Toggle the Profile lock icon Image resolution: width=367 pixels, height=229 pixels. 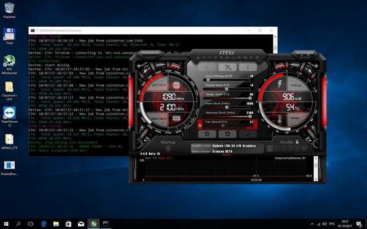pyautogui.click(x=297, y=142)
